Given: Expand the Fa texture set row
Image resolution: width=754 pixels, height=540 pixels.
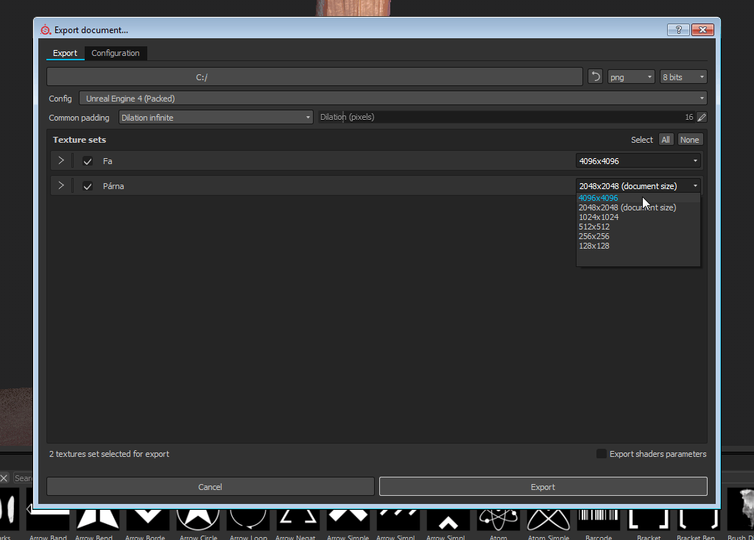Looking at the screenshot, I should click(61, 160).
